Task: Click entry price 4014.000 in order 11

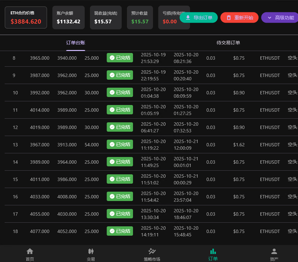Action: [40, 110]
